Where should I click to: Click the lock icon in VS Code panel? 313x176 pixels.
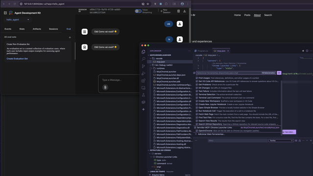click(299, 140)
